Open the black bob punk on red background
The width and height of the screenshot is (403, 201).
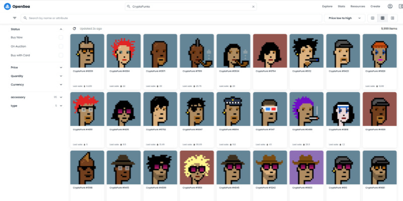coord(270,51)
